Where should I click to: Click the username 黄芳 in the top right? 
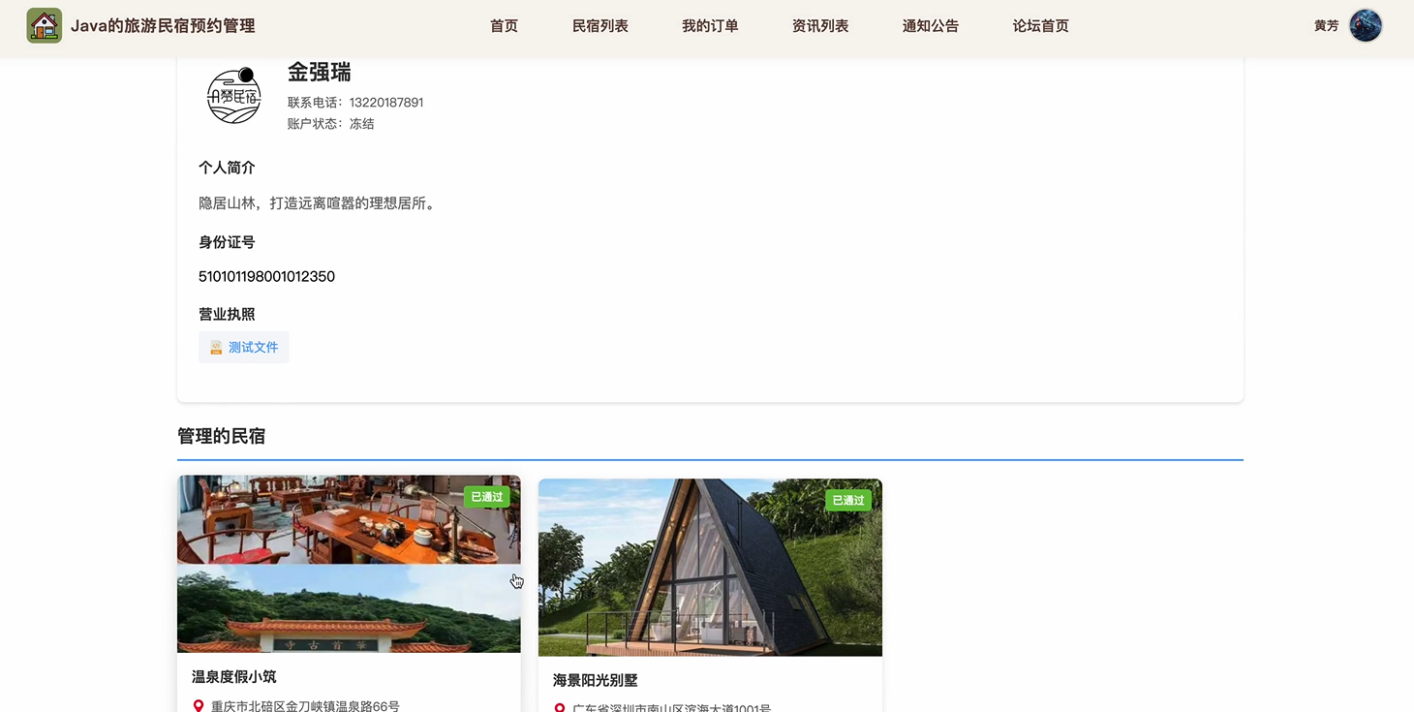pyautogui.click(x=1326, y=25)
